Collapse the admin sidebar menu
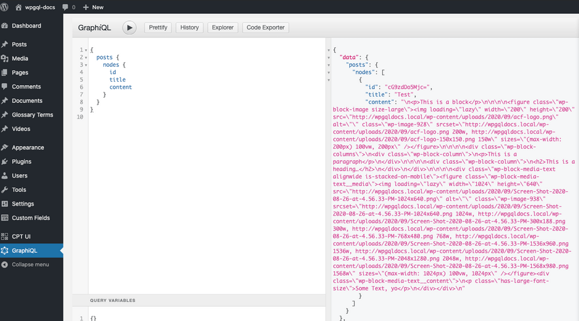This screenshot has width=579, height=321. pyautogui.click(x=30, y=265)
